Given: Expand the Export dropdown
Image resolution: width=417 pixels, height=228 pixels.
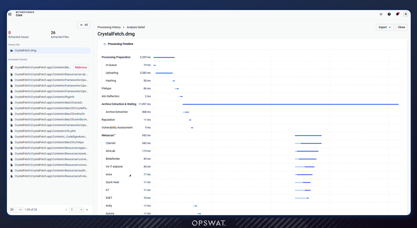Looking at the screenshot, I should [385, 27].
